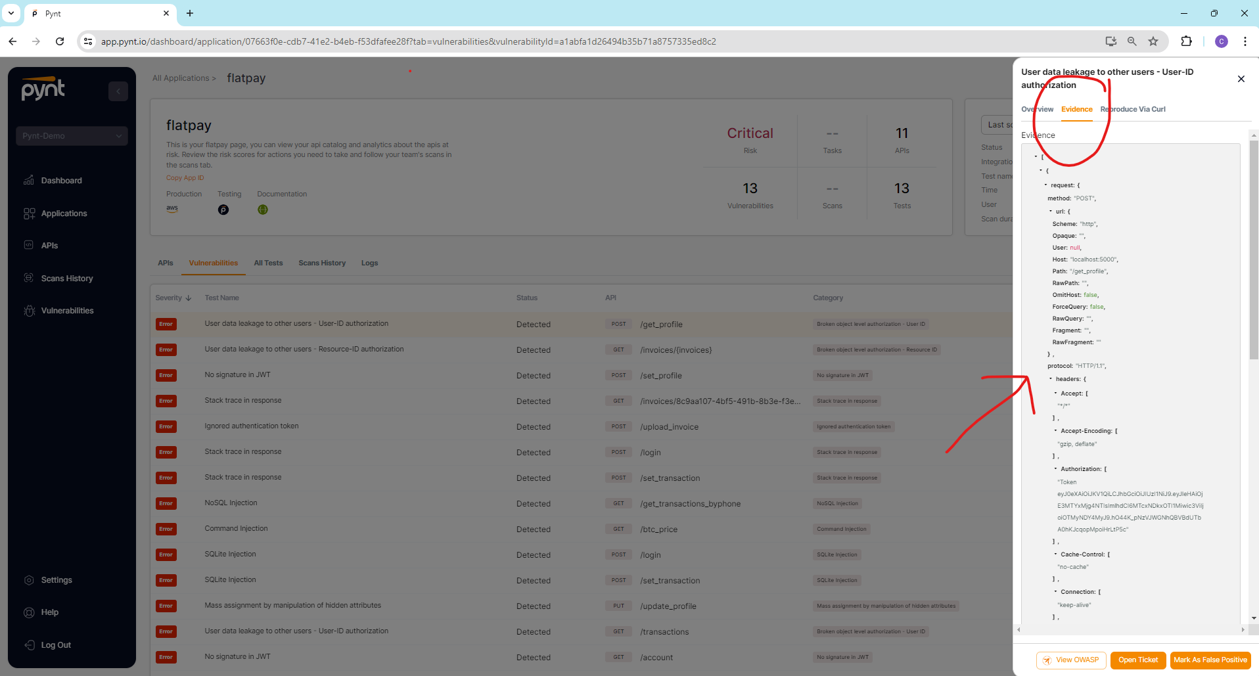This screenshot has width=1259, height=676.
Task: Open the browser Extensions puzzle icon
Action: (1186, 41)
